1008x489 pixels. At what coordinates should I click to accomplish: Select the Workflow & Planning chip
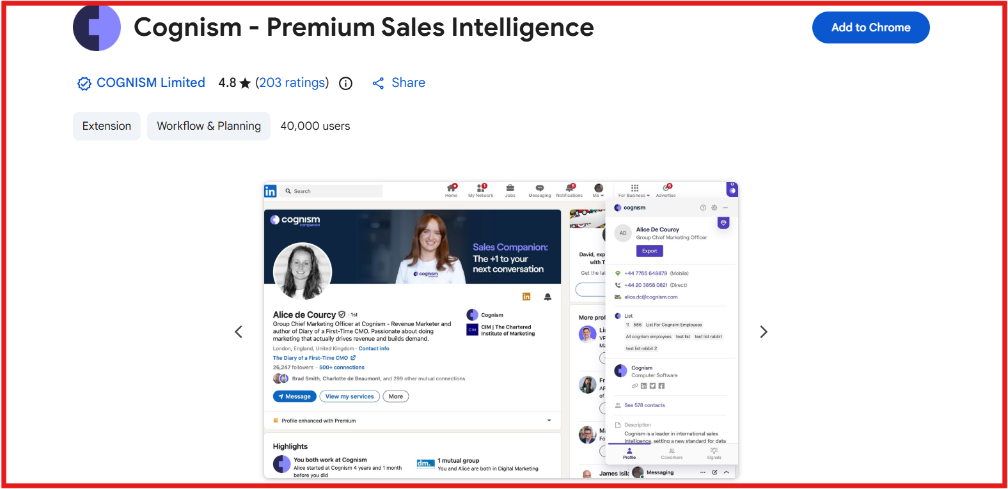(209, 127)
